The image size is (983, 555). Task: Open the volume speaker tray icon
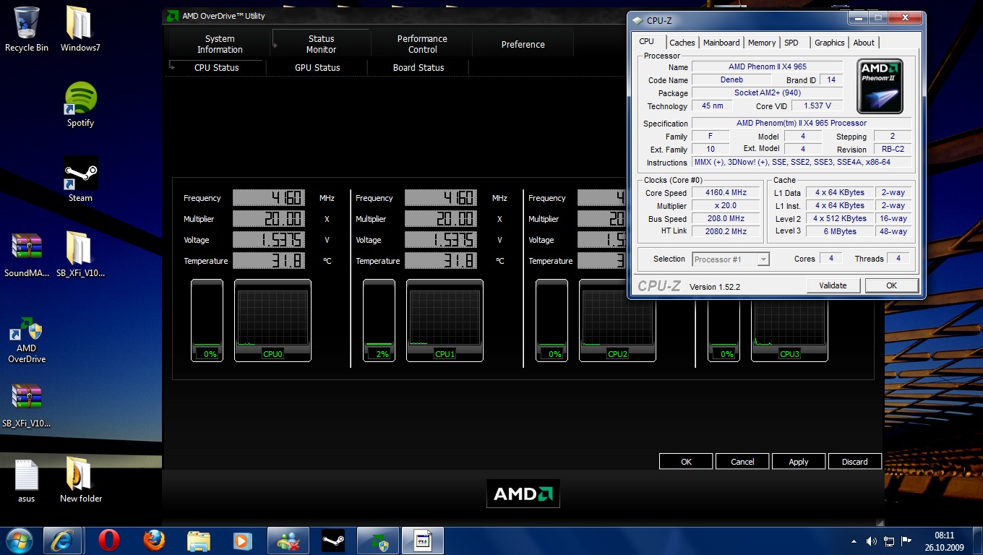point(872,541)
